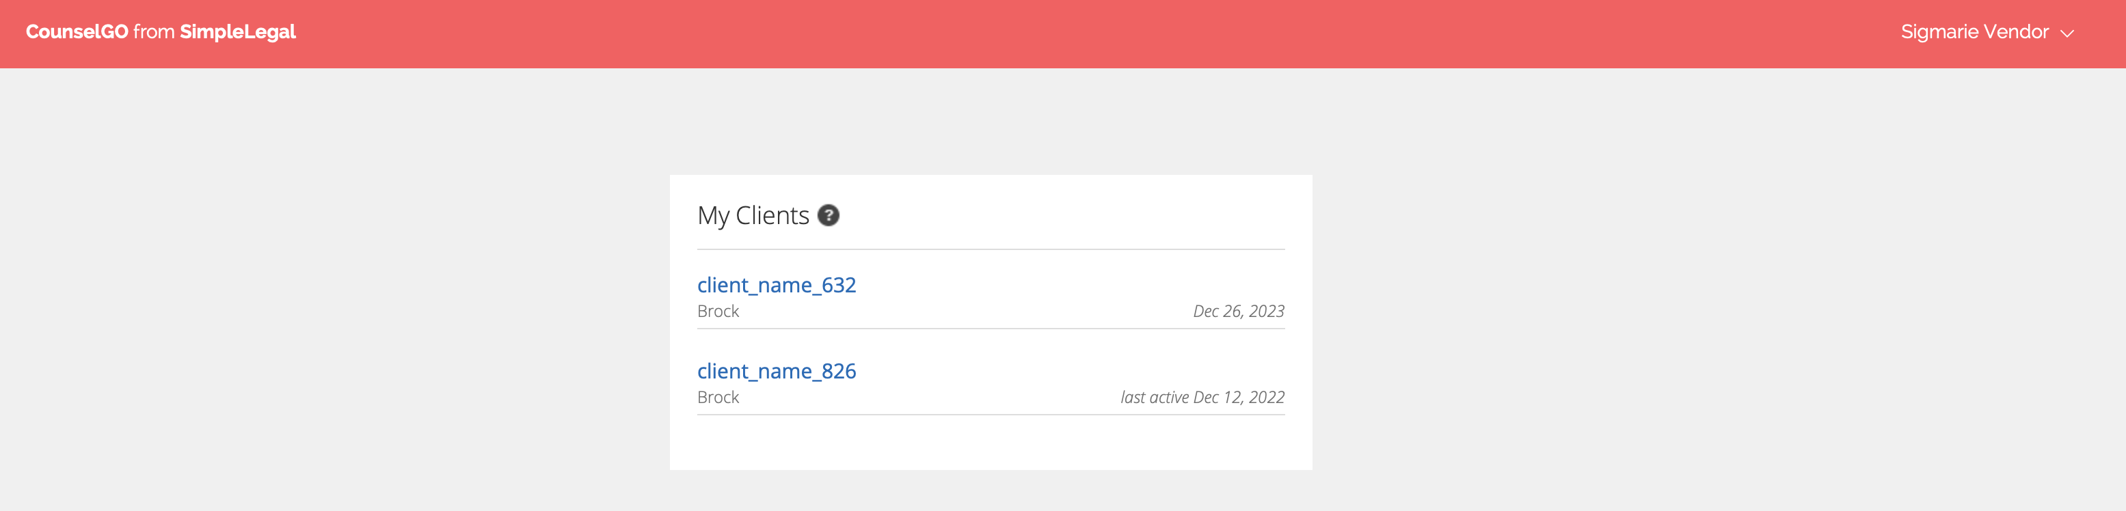2126x511 pixels.
Task: Click the last active Dec 12, 2022 text
Action: (1202, 398)
